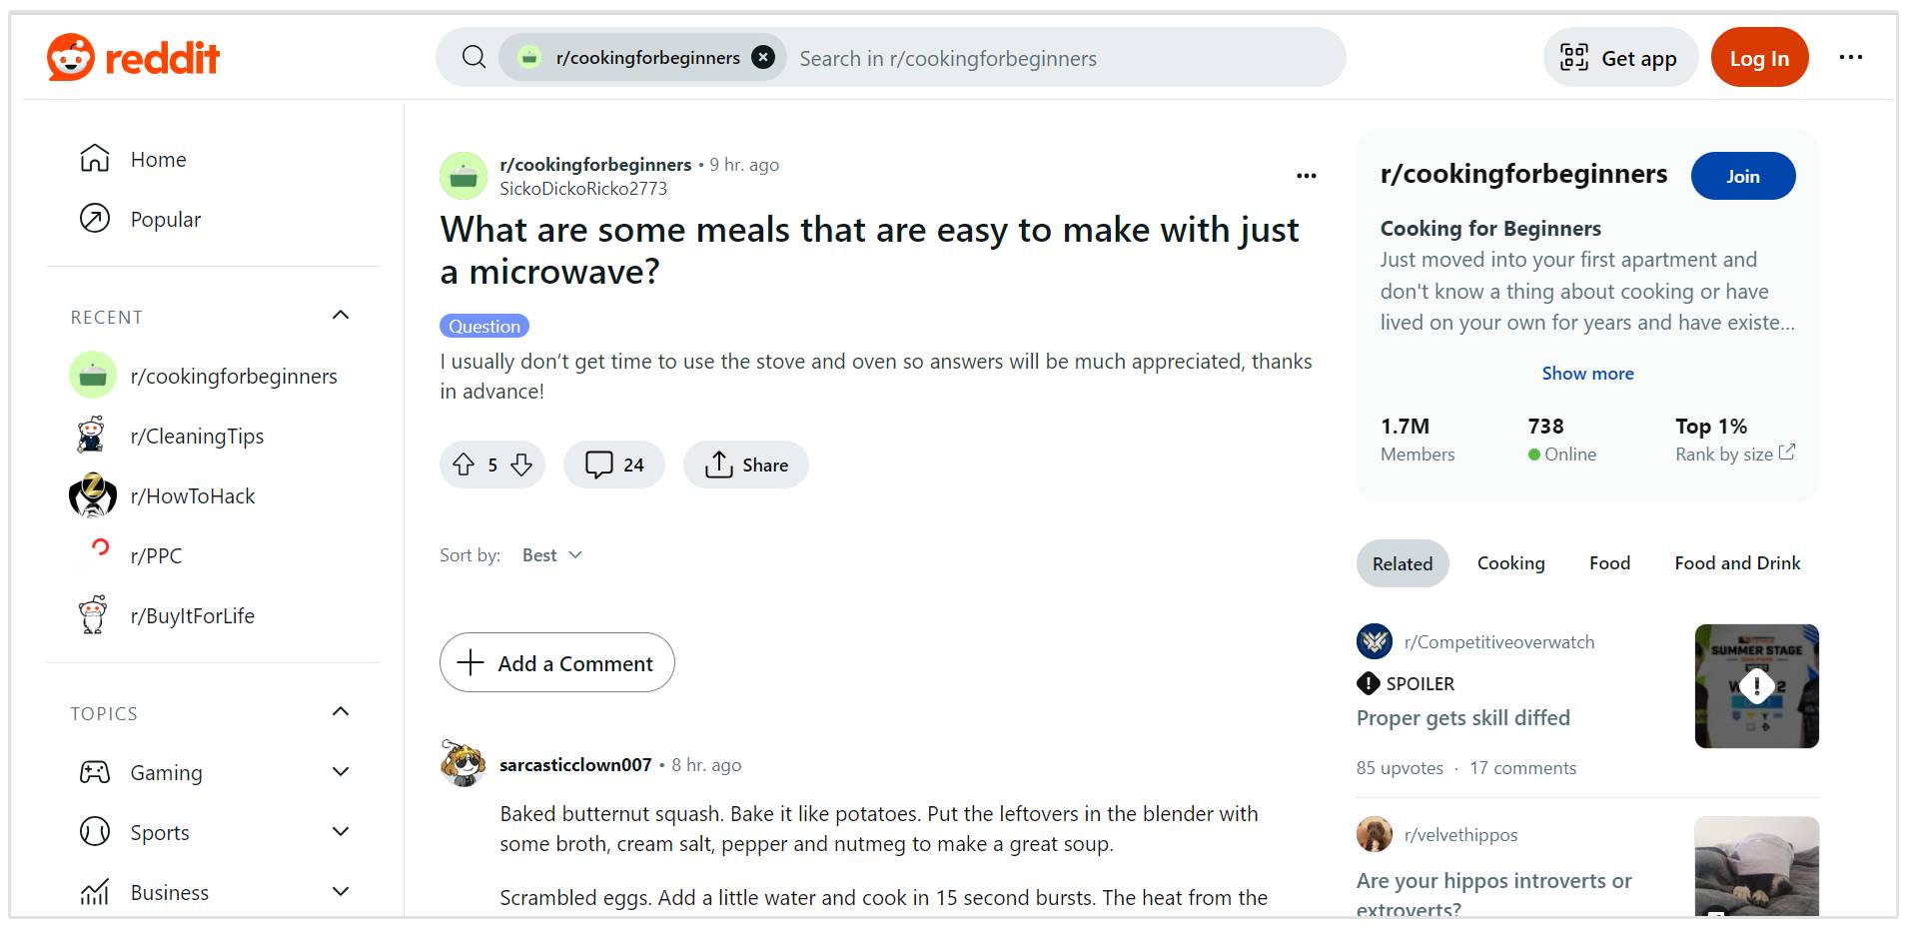The width and height of the screenshot is (1908, 929).
Task: Click the Popular icon in the sidebar
Action: coord(93,219)
